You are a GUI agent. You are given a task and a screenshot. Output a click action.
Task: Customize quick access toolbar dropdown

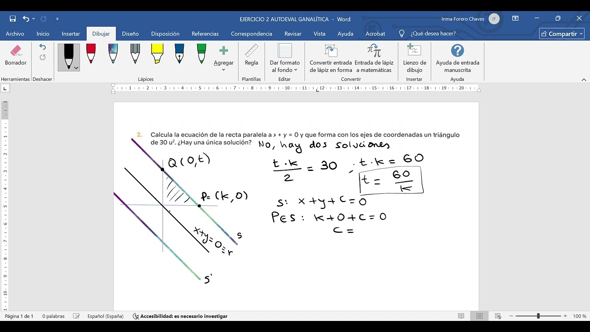point(57,19)
